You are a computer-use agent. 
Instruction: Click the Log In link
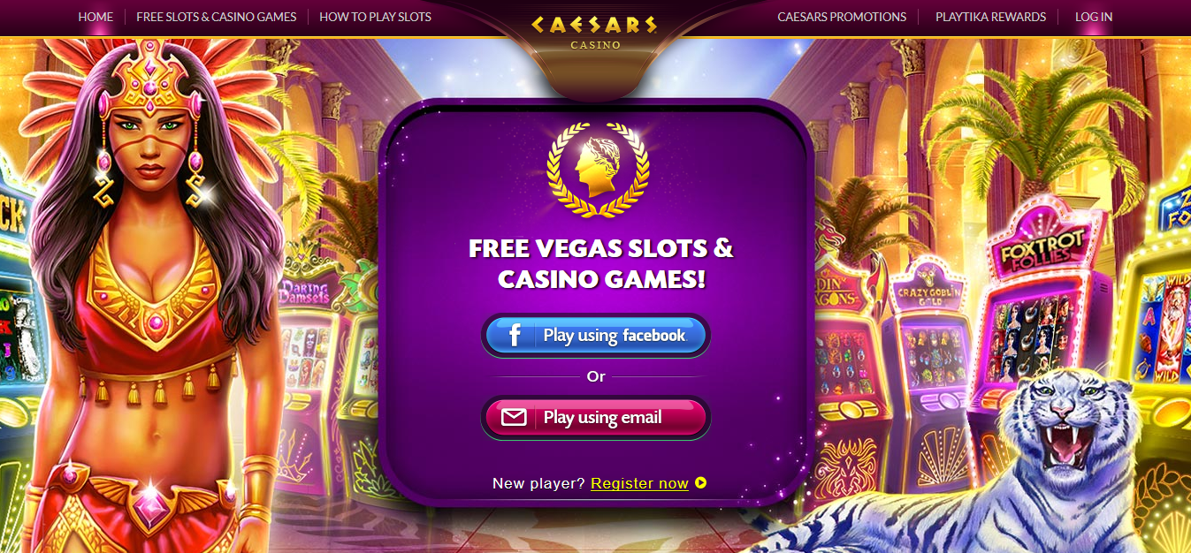tap(1094, 17)
